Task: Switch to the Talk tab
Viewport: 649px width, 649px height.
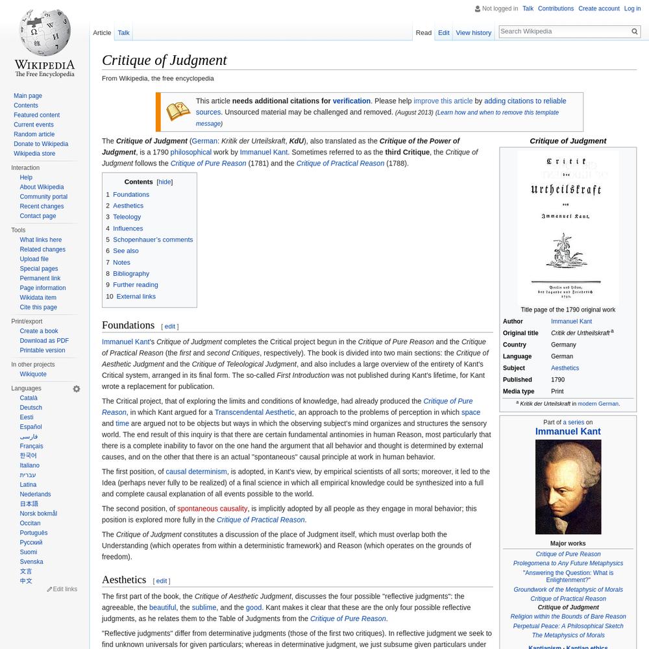Action: 123,32
